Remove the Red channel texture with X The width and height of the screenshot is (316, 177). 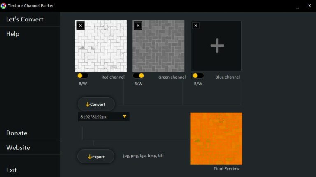click(x=80, y=26)
